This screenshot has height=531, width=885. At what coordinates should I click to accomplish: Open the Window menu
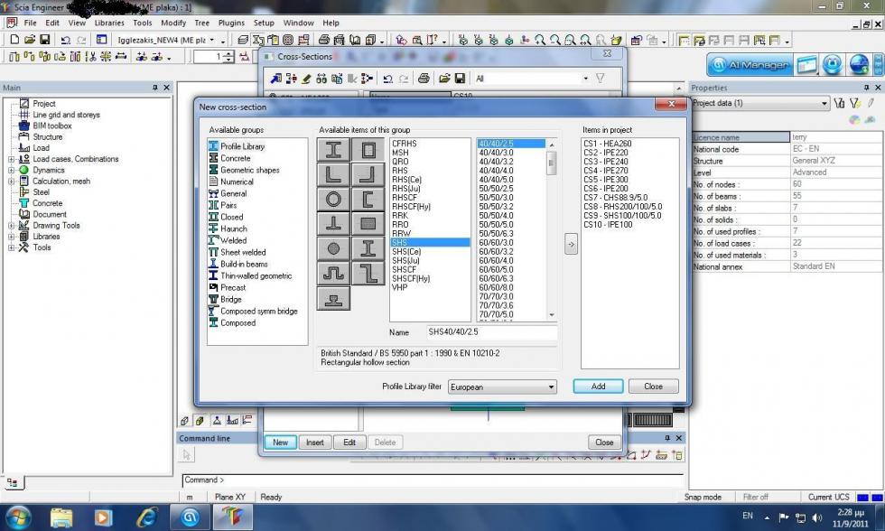tap(298, 23)
